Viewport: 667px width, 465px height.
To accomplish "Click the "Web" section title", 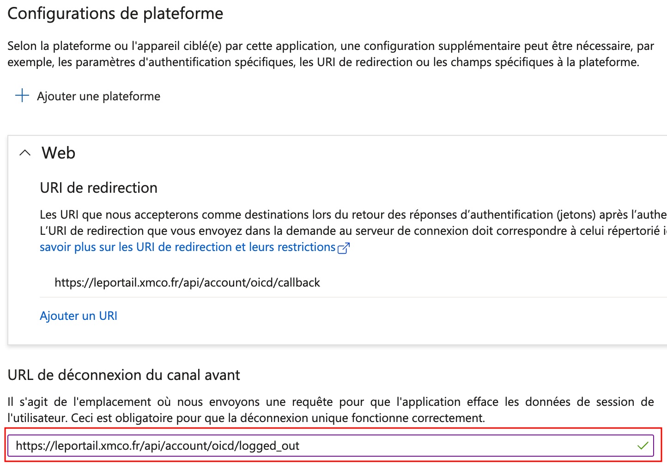I will (58, 153).
